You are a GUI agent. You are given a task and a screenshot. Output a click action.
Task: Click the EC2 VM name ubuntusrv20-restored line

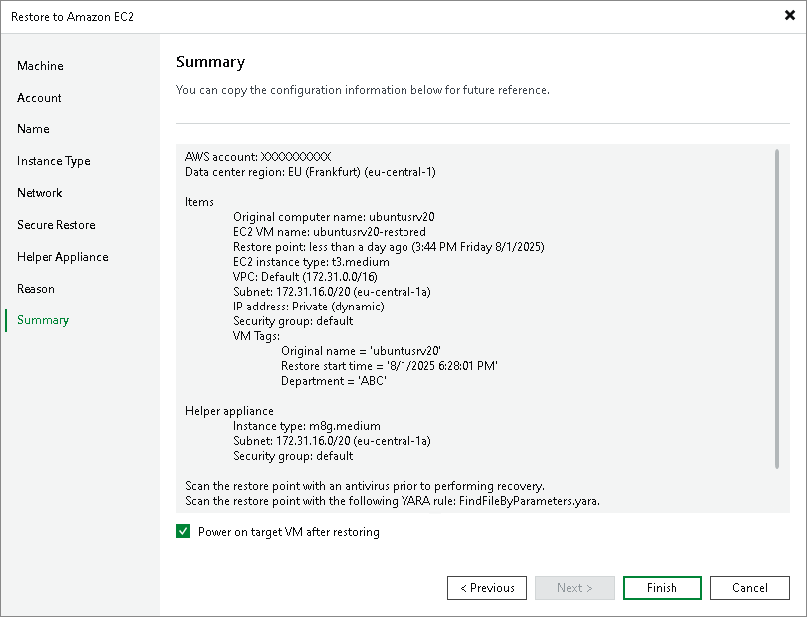pyautogui.click(x=330, y=231)
